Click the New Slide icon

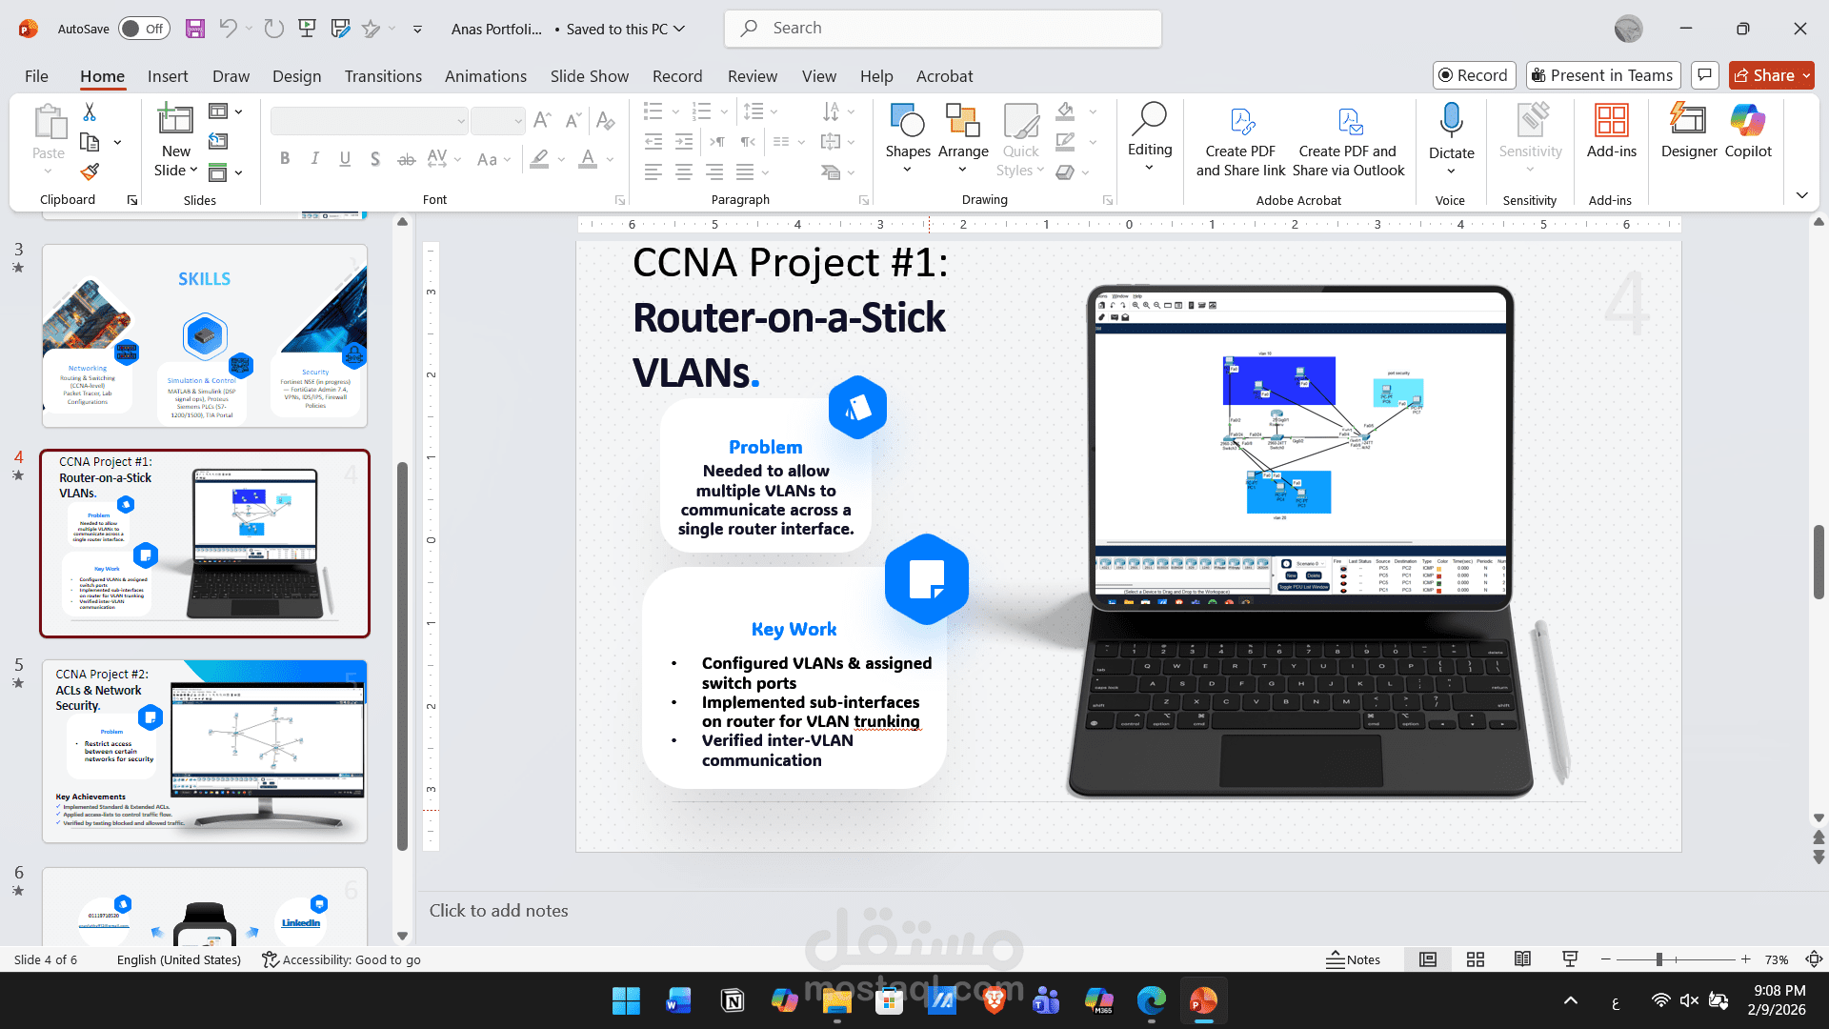175,119
